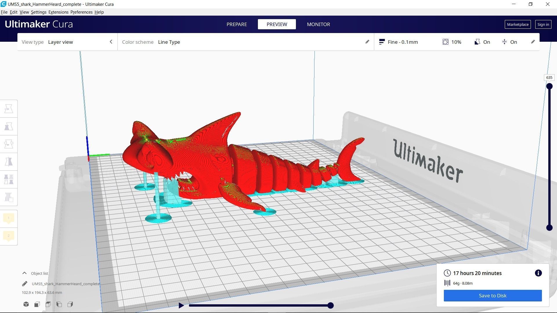The height and width of the screenshot is (313, 557).
Task: Select UMS5_shark_HammerHeard_complete in object list
Action: click(x=66, y=284)
